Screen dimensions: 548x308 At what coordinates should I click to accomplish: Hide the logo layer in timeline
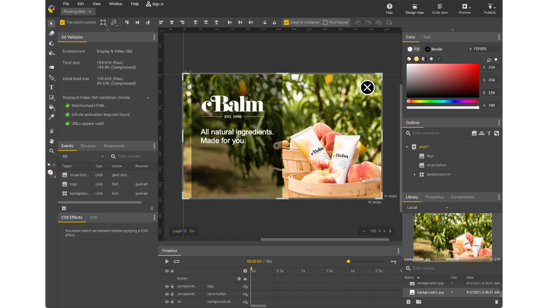167,286
